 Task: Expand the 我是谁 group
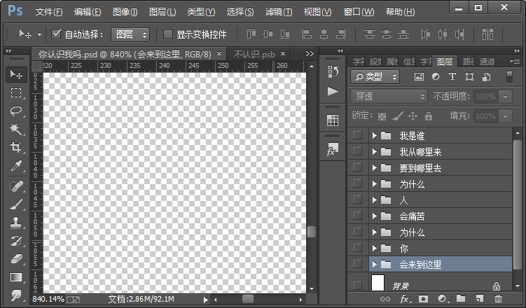(375, 135)
